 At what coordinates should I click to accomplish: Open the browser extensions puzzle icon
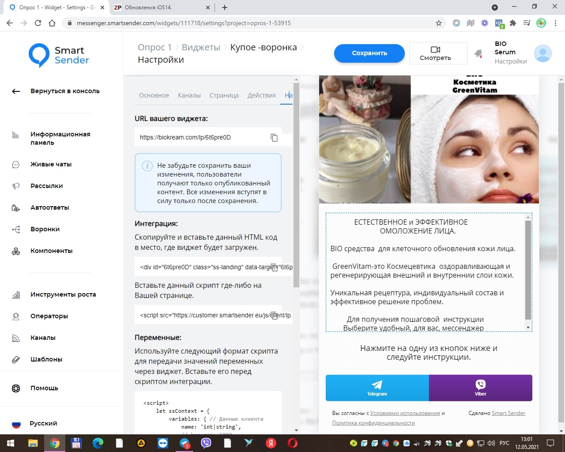click(512, 23)
